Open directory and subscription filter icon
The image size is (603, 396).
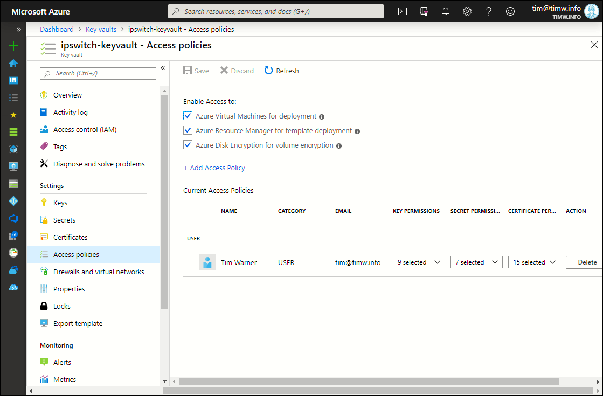pyautogui.click(x=424, y=11)
